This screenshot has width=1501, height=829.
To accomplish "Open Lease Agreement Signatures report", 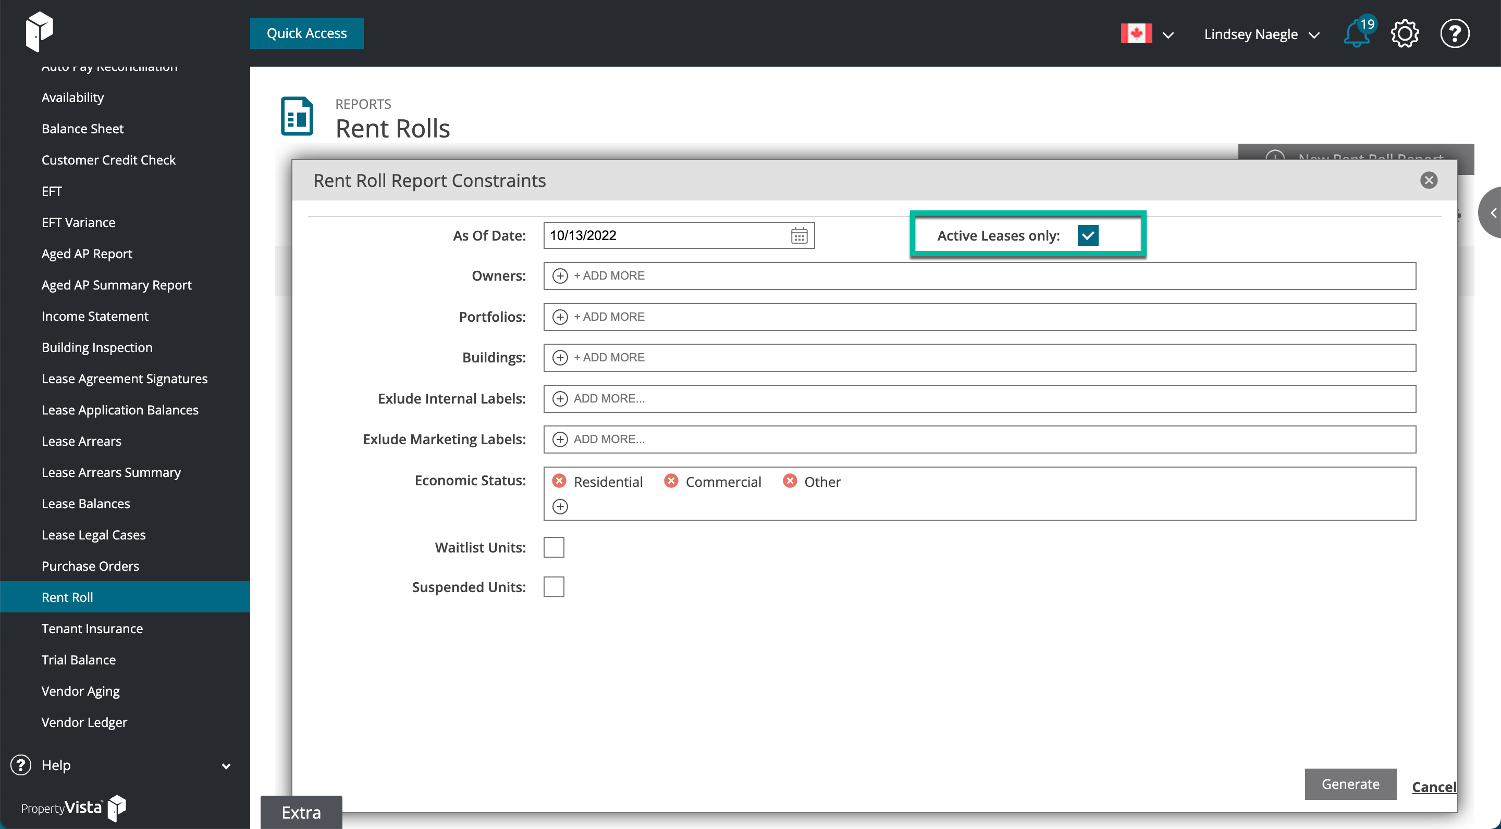I will 125,379.
